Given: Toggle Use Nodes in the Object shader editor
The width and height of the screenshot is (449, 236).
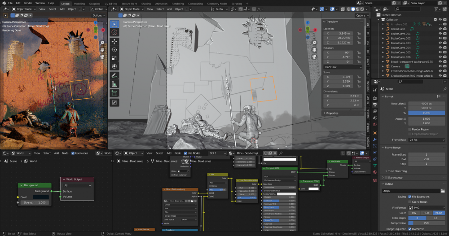Looking at the screenshot, I should pyautogui.click(x=185, y=153).
